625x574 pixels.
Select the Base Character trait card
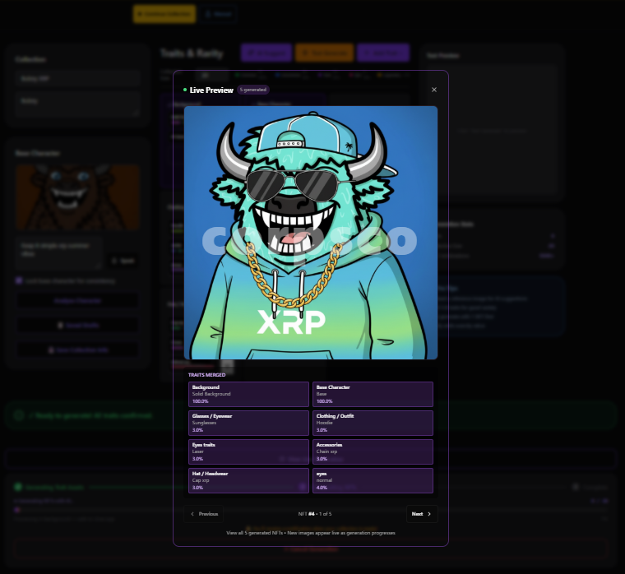[x=373, y=394]
